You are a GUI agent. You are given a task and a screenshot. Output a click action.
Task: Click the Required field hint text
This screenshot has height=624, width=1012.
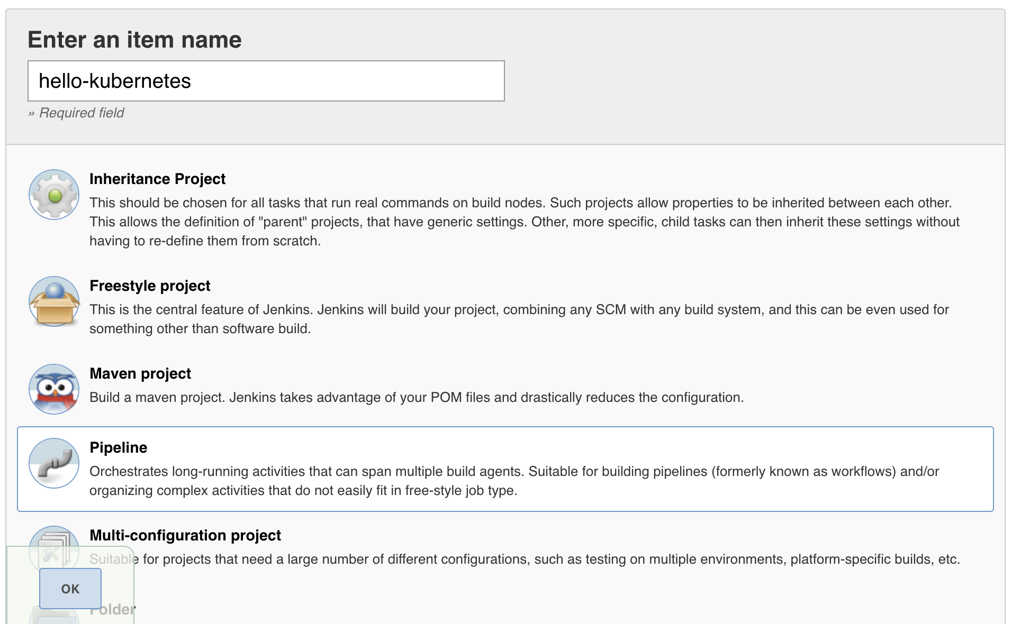pyautogui.click(x=76, y=113)
